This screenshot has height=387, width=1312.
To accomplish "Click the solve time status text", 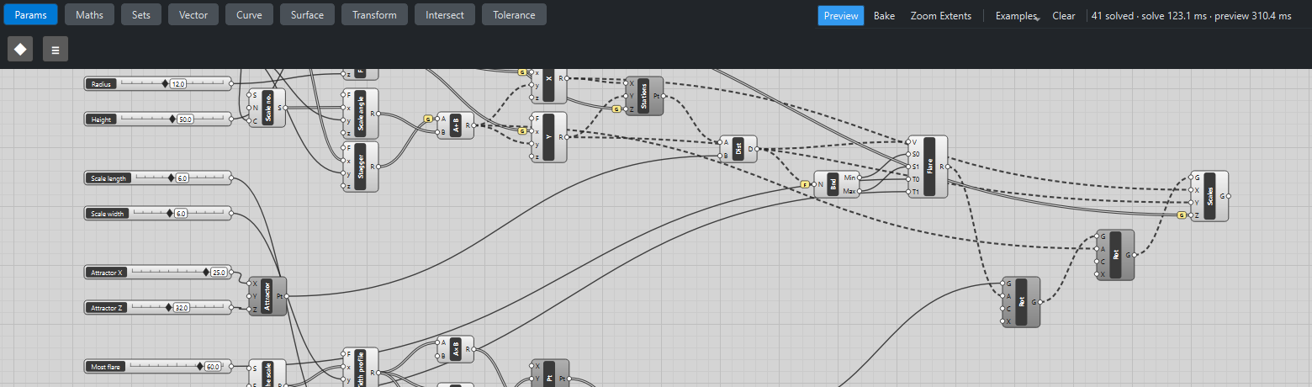I will (x=1191, y=15).
